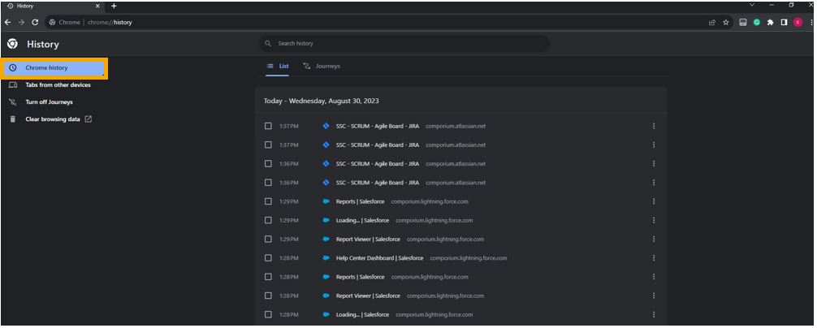Open the pink profile avatar
Image resolution: width=817 pixels, height=328 pixels.
click(798, 23)
